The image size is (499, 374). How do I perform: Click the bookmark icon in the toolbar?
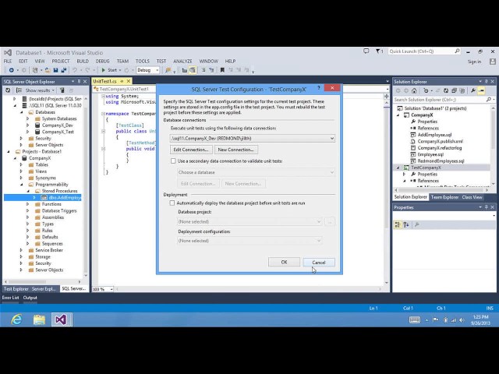coord(222,70)
